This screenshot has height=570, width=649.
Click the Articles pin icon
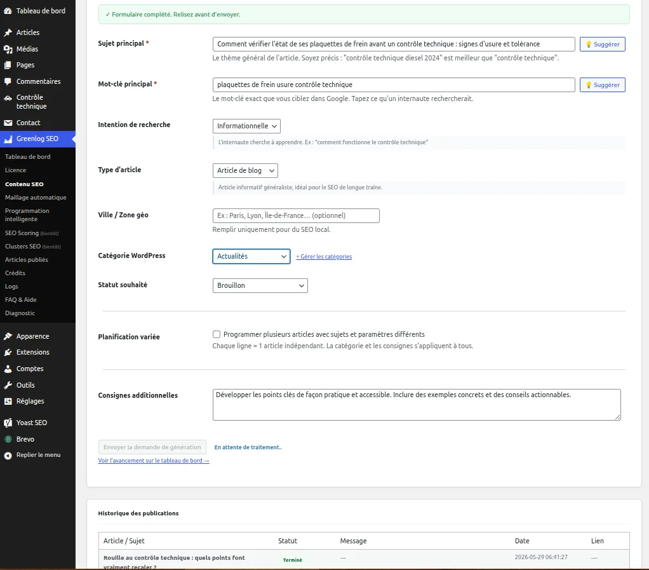pyautogui.click(x=8, y=32)
